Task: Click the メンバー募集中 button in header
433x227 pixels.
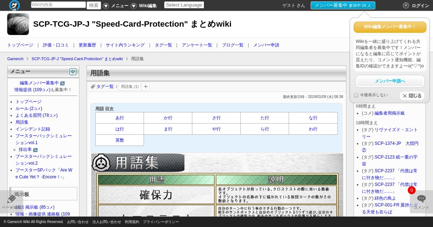Action: (x=343, y=5)
